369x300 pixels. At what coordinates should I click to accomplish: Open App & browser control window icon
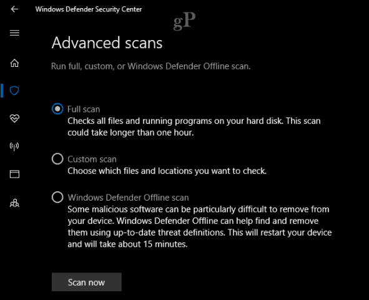click(14, 174)
